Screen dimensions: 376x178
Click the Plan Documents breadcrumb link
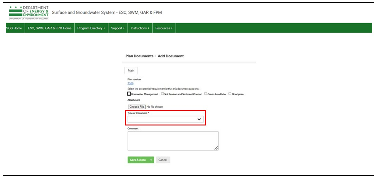139,56
